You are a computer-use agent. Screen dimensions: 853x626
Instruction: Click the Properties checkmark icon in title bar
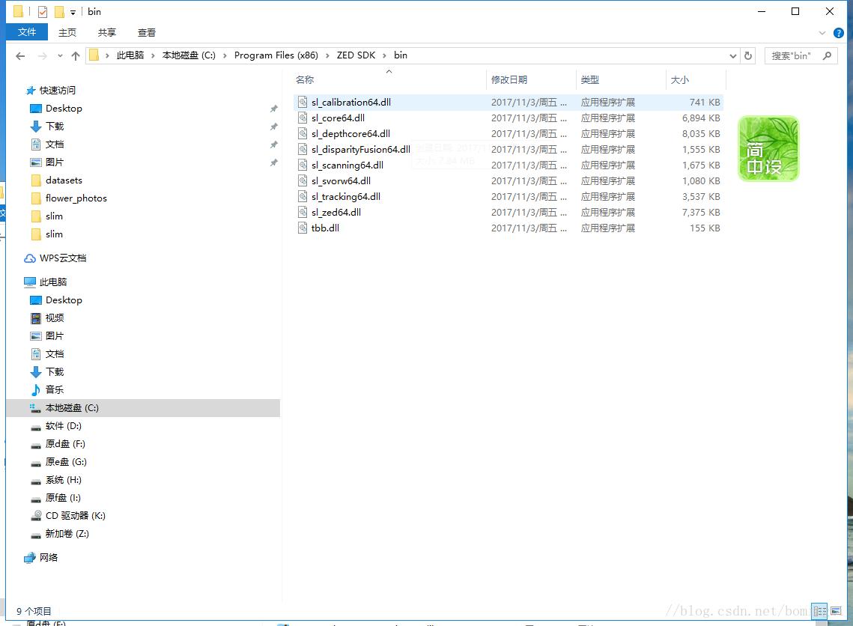[x=43, y=11]
